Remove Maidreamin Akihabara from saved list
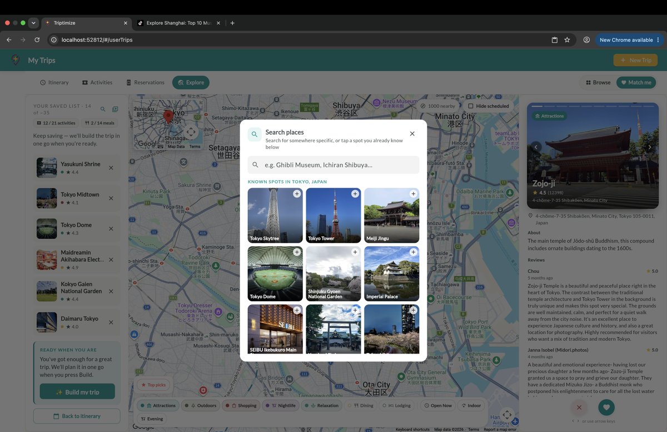The width and height of the screenshot is (667, 432). pyautogui.click(x=111, y=260)
